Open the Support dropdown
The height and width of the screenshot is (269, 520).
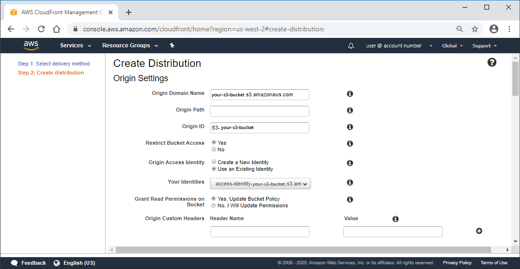pyautogui.click(x=484, y=46)
